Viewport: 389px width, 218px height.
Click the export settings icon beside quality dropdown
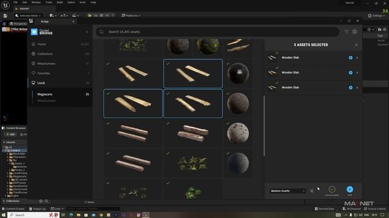click(x=312, y=191)
